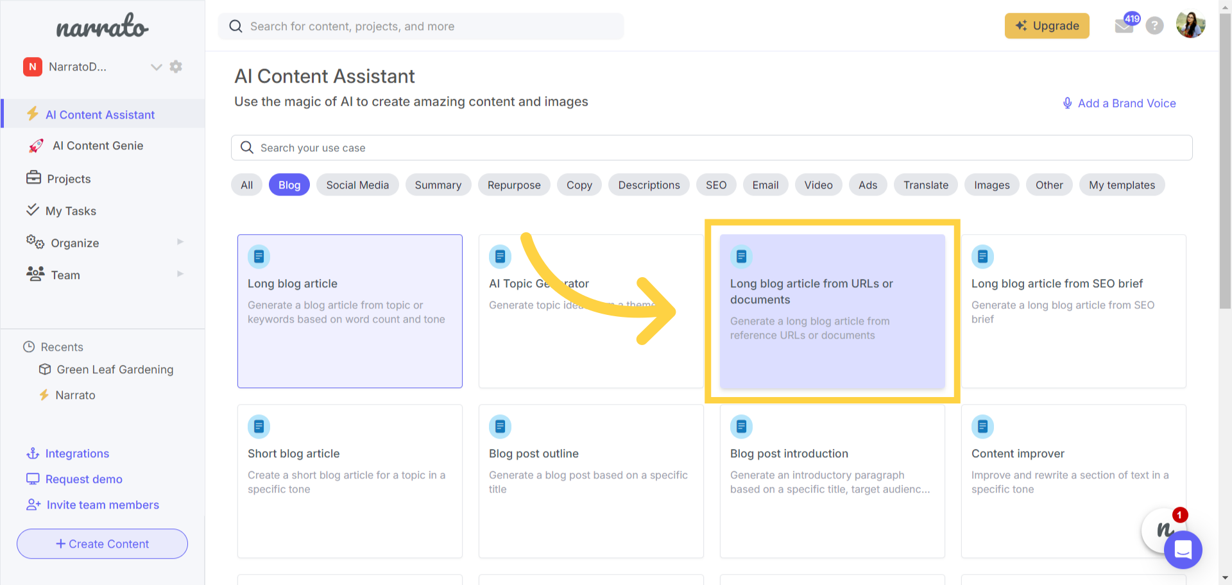
Task: Open the Long blog article card
Action: pos(350,311)
